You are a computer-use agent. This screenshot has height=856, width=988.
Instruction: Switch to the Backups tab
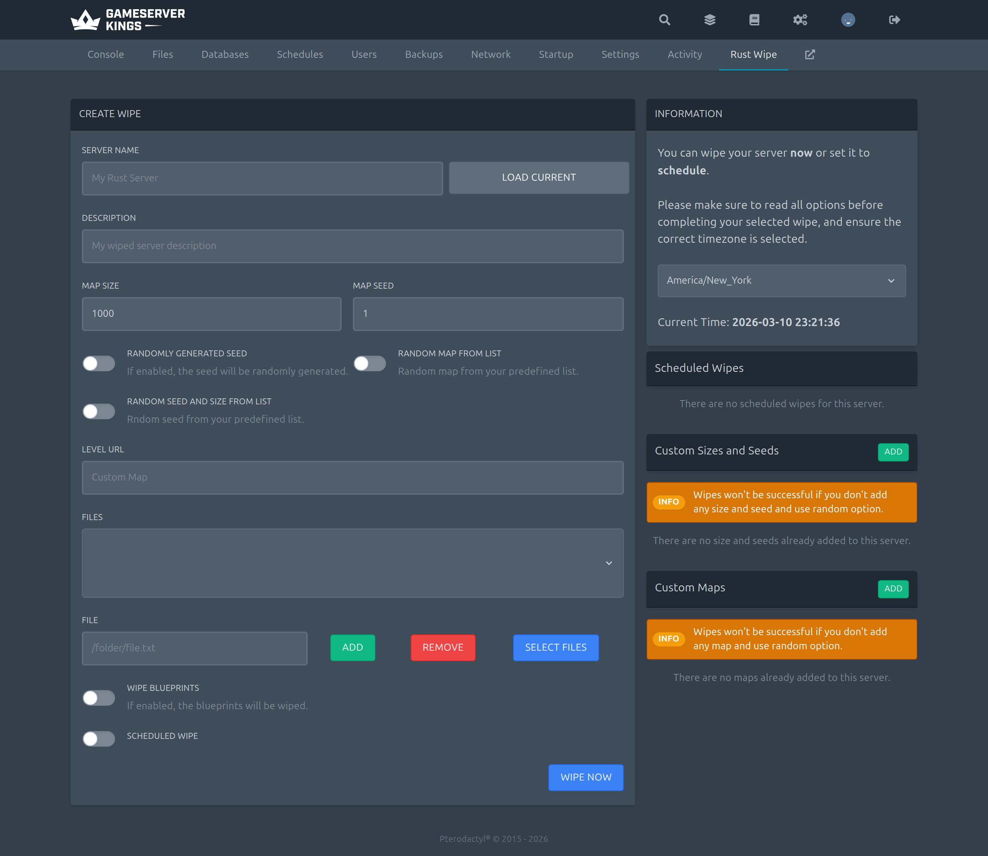coord(423,54)
